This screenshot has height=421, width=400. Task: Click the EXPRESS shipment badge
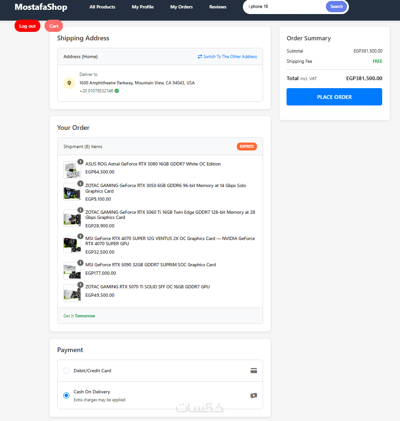(247, 146)
